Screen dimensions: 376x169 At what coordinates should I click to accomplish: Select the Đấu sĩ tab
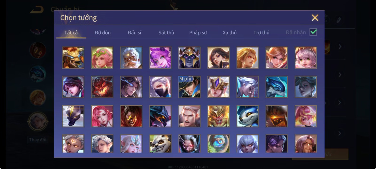tap(135, 33)
